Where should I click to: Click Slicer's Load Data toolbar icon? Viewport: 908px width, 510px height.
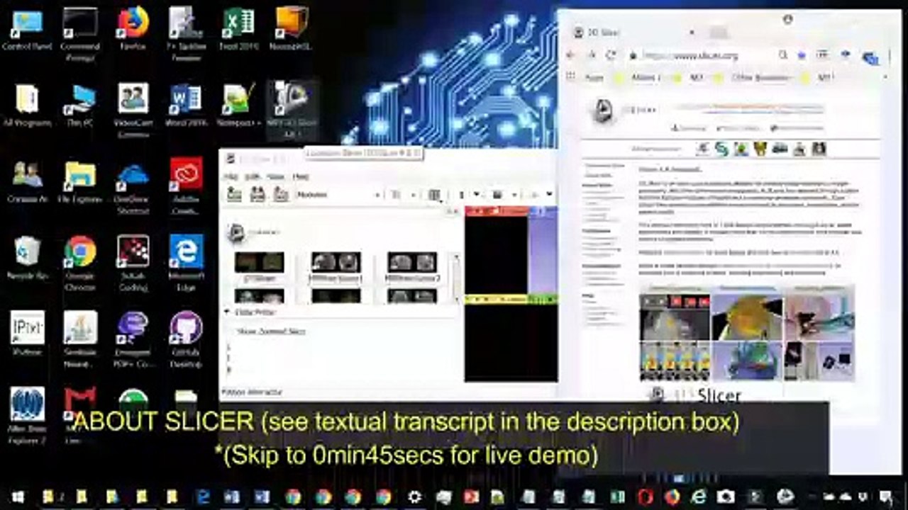tap(234, 194)
